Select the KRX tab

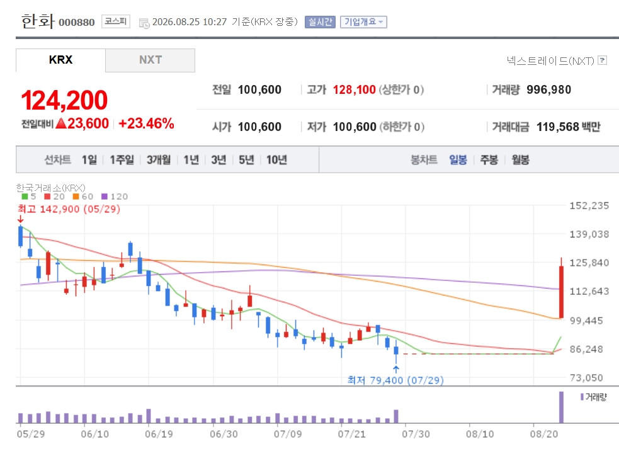[x=61, y=60]
